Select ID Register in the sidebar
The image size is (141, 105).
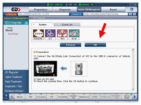(12, 72)
